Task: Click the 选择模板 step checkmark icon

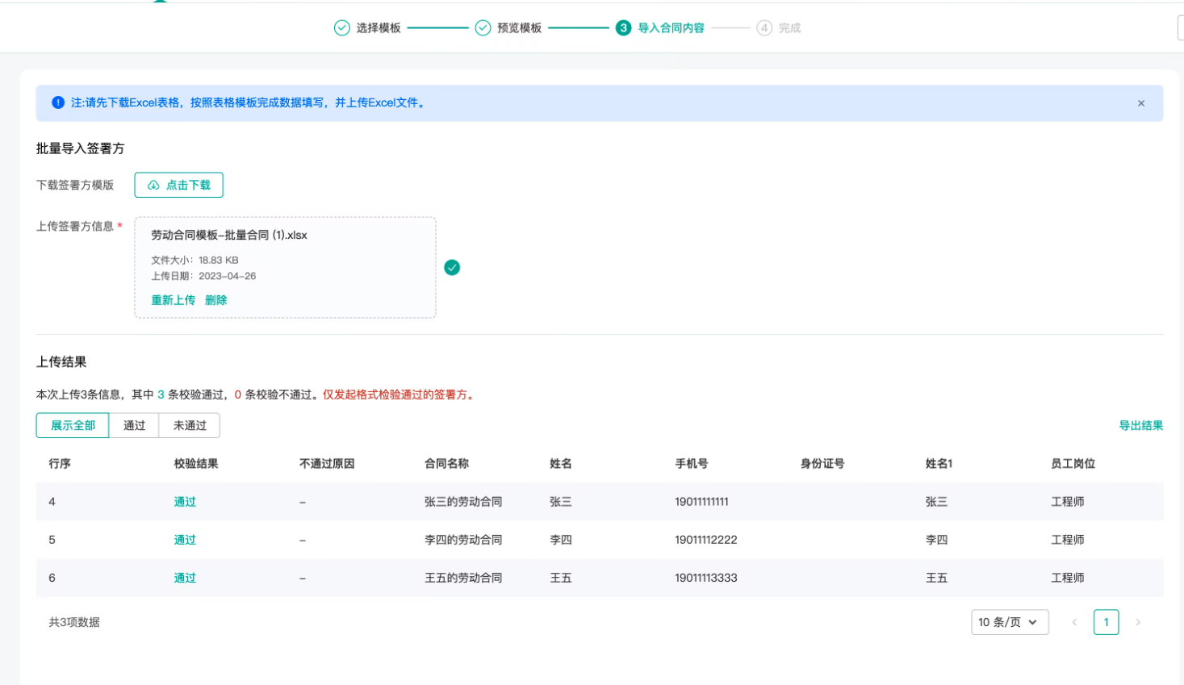Action: tap(342, 28)
